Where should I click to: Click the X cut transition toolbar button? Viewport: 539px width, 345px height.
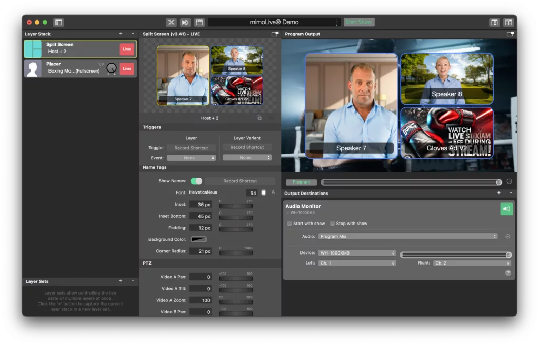pyautogui.click(x=171, y=22)
